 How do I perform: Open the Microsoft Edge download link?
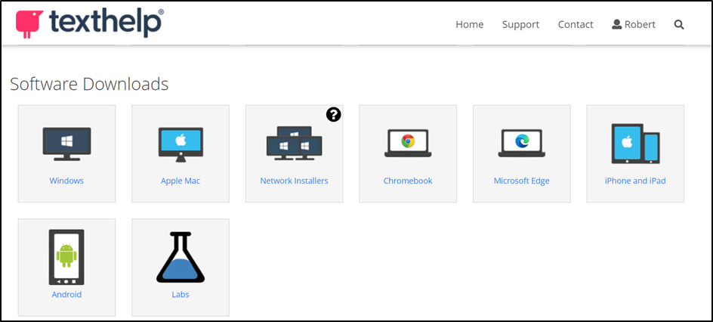click(522, 181)
